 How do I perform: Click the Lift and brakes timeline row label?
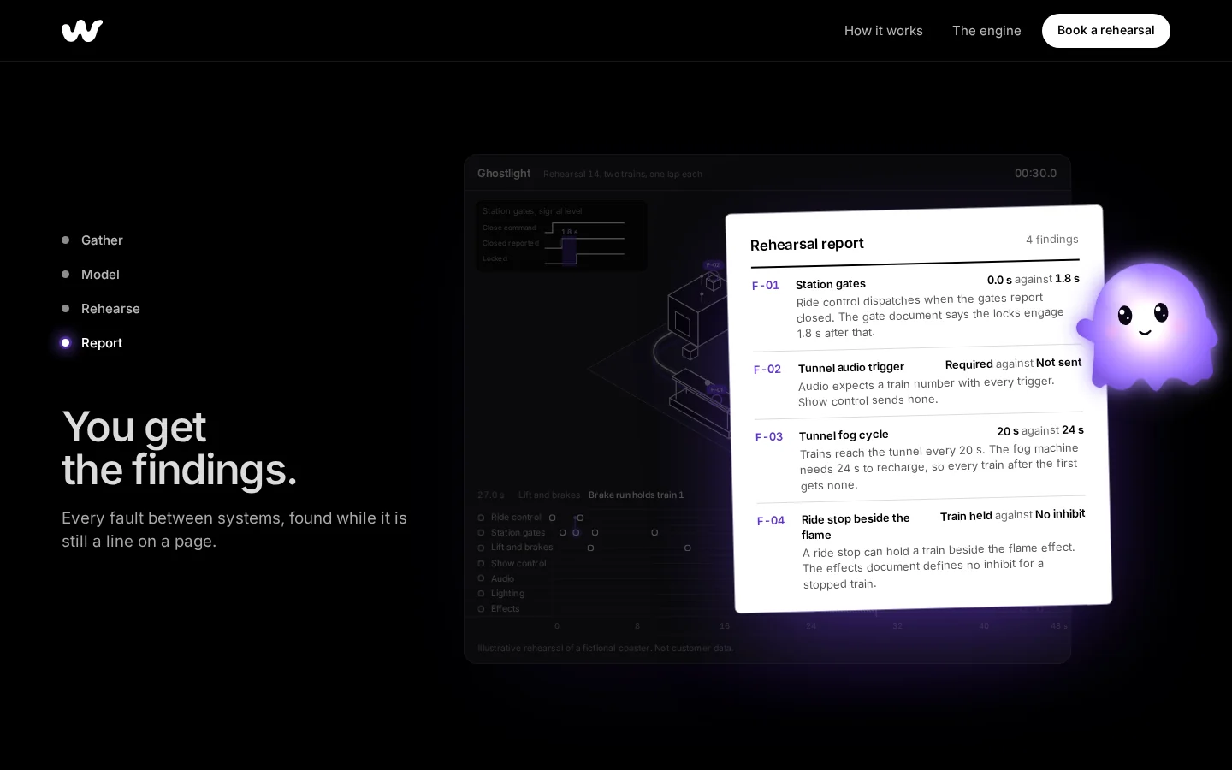tap(522, 548)
